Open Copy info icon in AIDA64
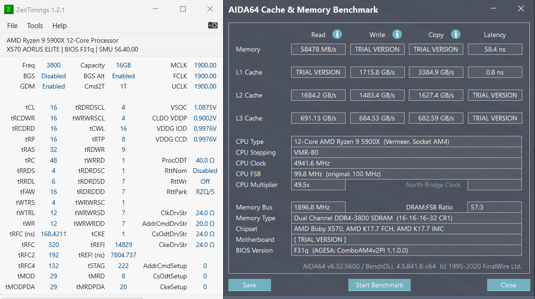The height and width of the screenshot is (299, 535). pos(455,34)
